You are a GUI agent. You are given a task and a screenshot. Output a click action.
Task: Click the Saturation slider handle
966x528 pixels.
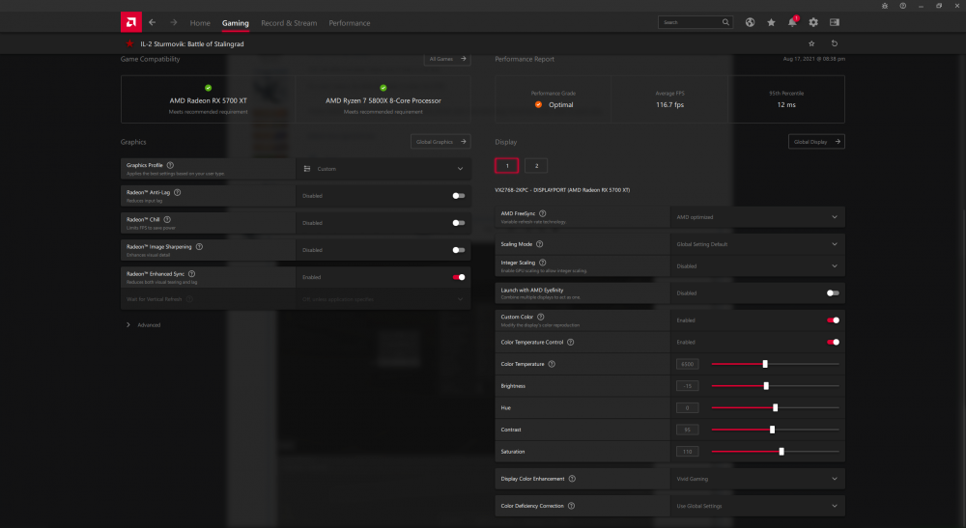[x=781, y=452]
